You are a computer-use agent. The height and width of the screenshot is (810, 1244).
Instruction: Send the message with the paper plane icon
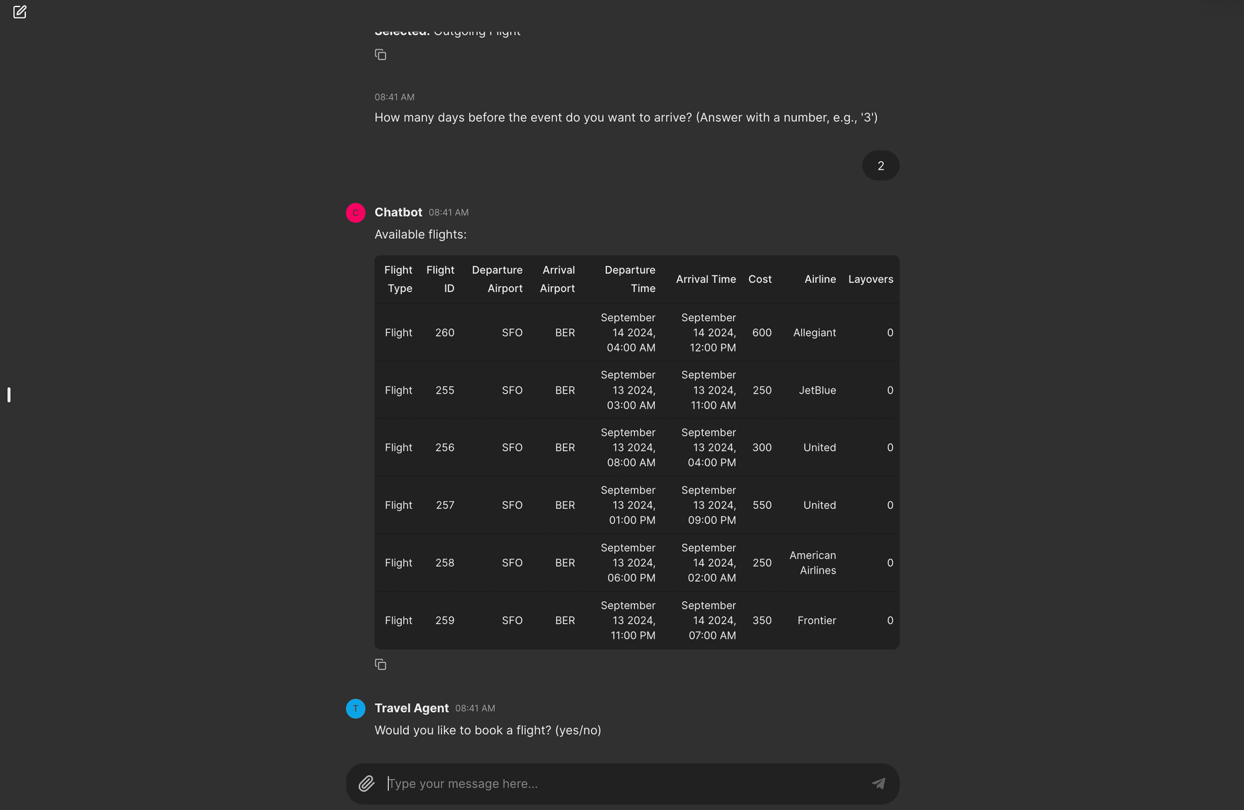[879, 783]
